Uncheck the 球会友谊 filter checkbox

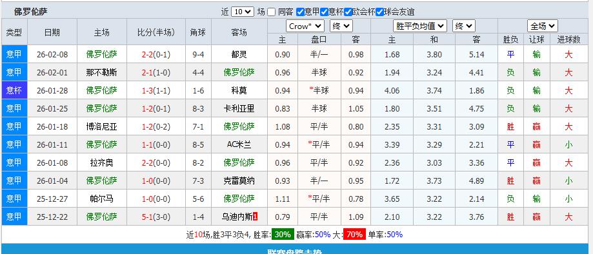(x=379, y=12)
